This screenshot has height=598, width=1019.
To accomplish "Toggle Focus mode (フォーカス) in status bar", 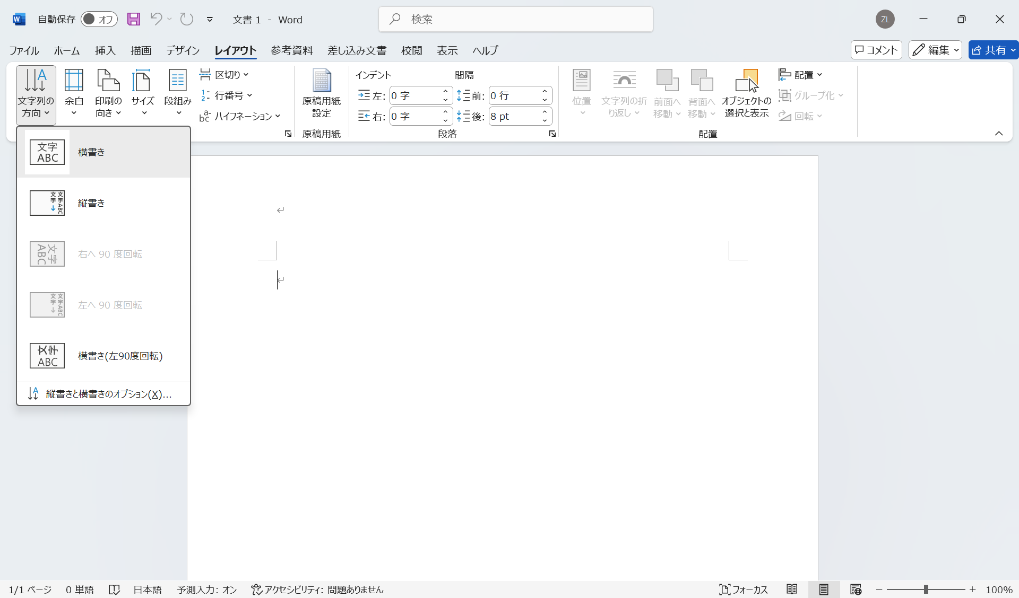I will click(x=744, y=590).
